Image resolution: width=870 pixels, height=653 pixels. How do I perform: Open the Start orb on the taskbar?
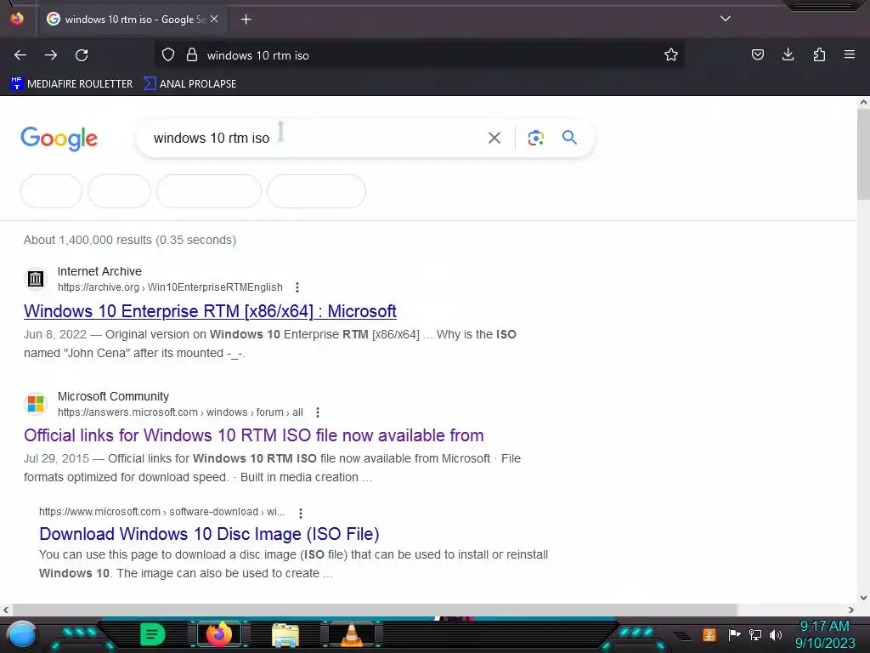22,634
